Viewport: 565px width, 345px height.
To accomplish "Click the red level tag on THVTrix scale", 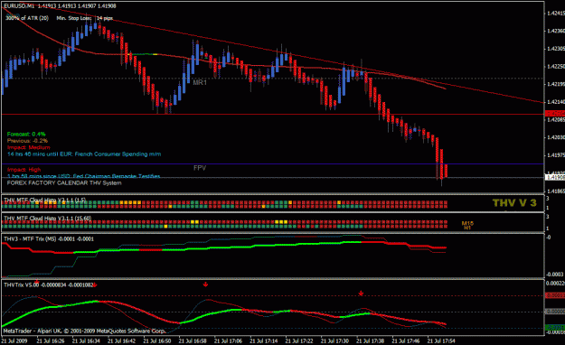I will [555, 295].
